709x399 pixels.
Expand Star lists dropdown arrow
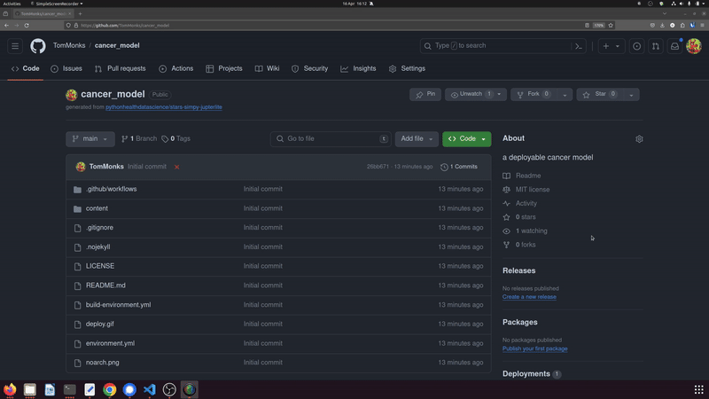click(631, 95)
